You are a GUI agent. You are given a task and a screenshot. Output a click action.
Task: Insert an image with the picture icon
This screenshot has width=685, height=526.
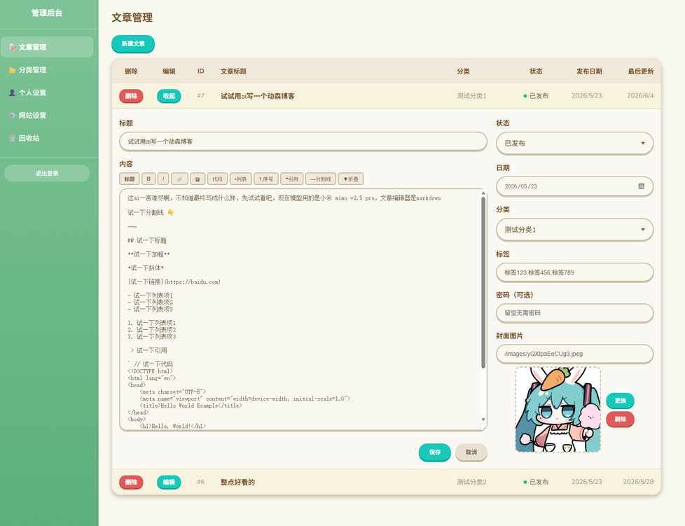click(x=198, y=179)
